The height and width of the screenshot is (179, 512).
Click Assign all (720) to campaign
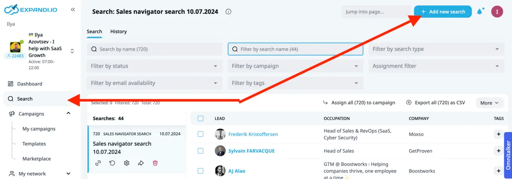click(359, 103)
